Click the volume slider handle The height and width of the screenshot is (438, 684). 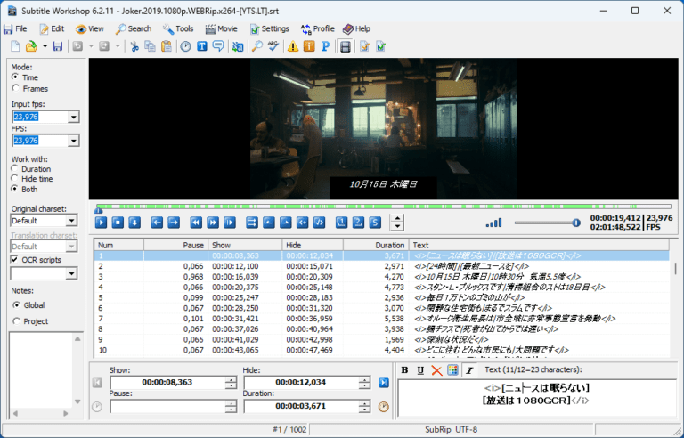576,223
